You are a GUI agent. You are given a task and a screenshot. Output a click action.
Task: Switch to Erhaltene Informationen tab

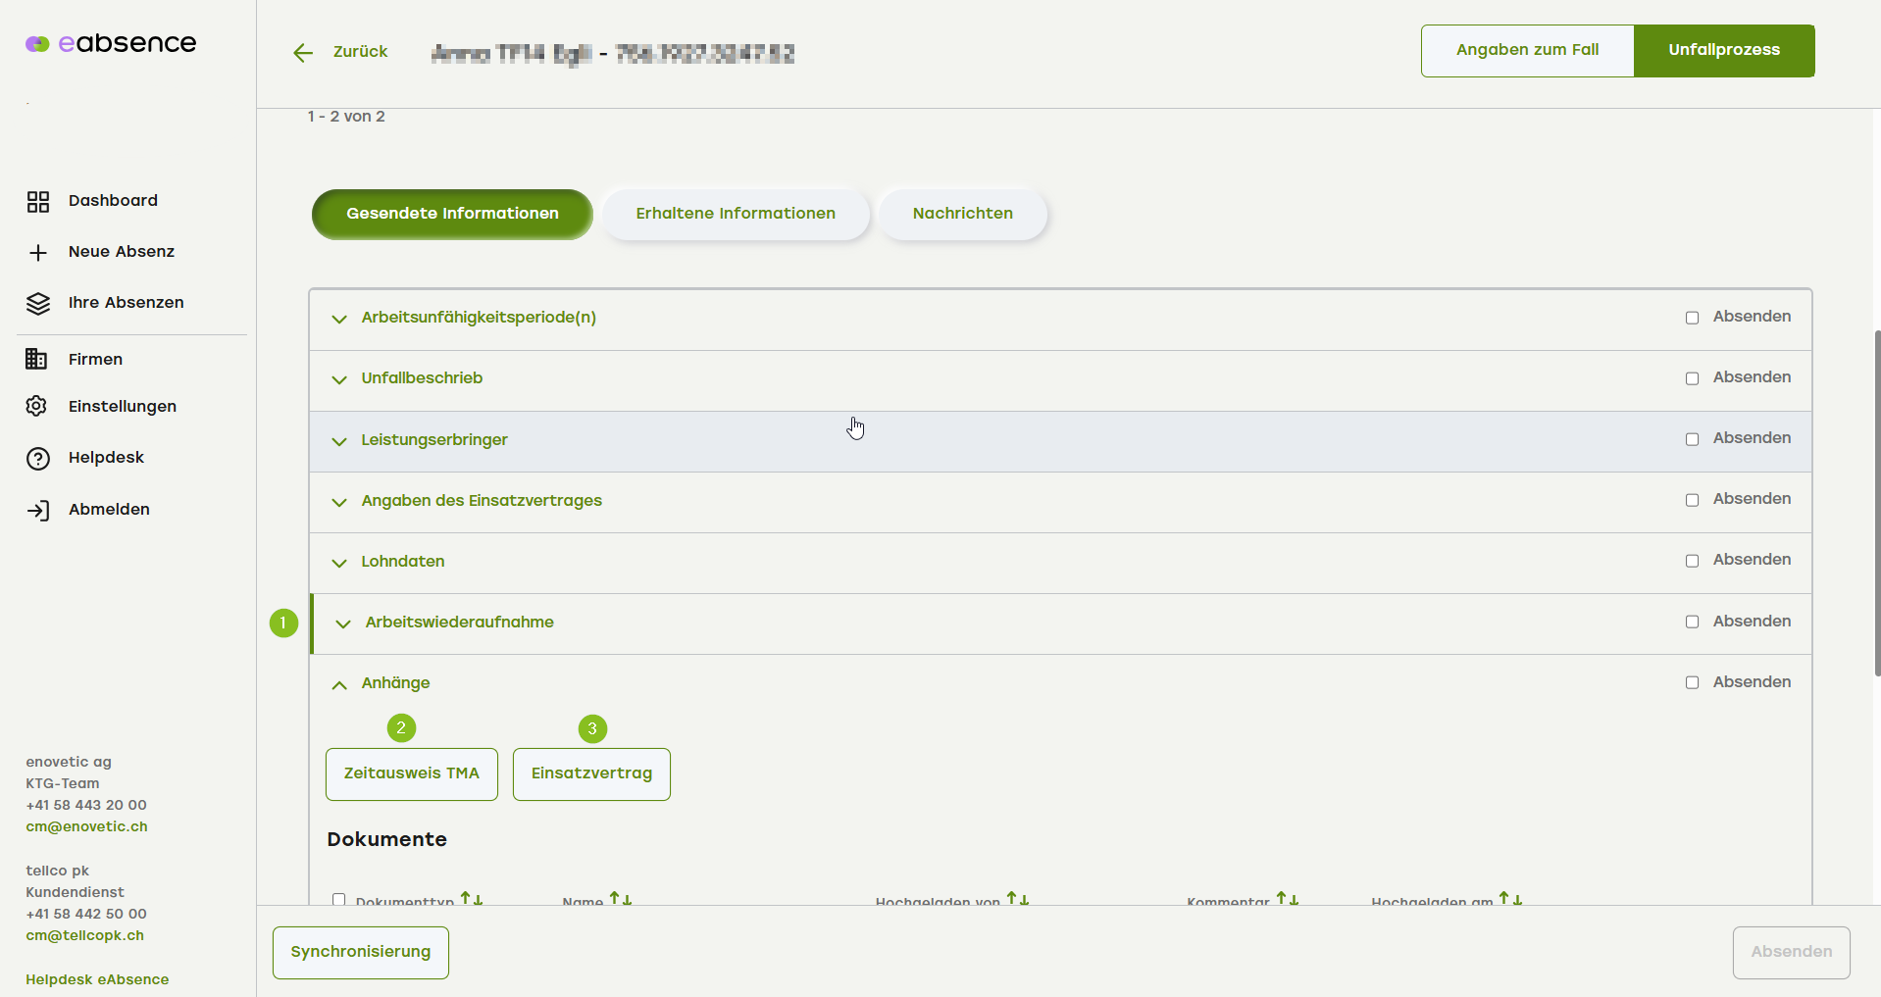click(x=736, y=214)
